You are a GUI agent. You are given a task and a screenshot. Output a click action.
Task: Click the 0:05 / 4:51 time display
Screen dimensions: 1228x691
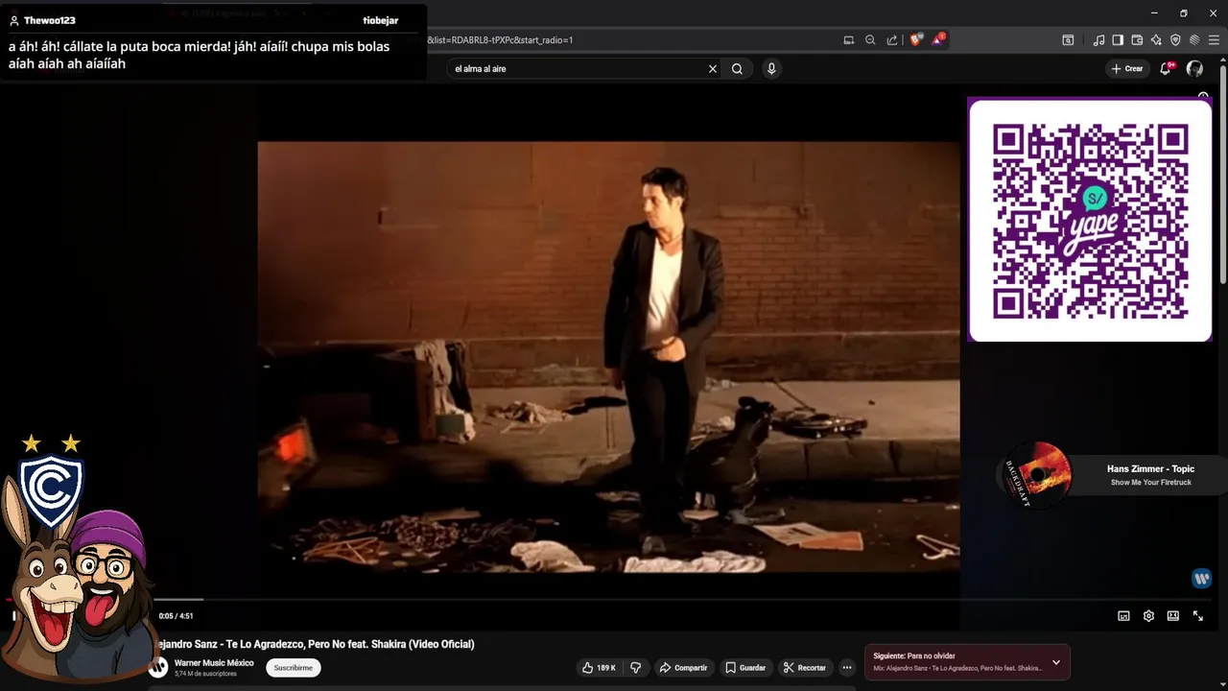(x=176, y=616)
